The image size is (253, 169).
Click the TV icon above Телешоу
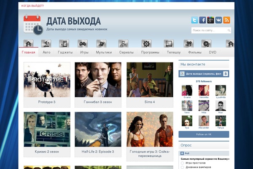[x=169, y=44]
